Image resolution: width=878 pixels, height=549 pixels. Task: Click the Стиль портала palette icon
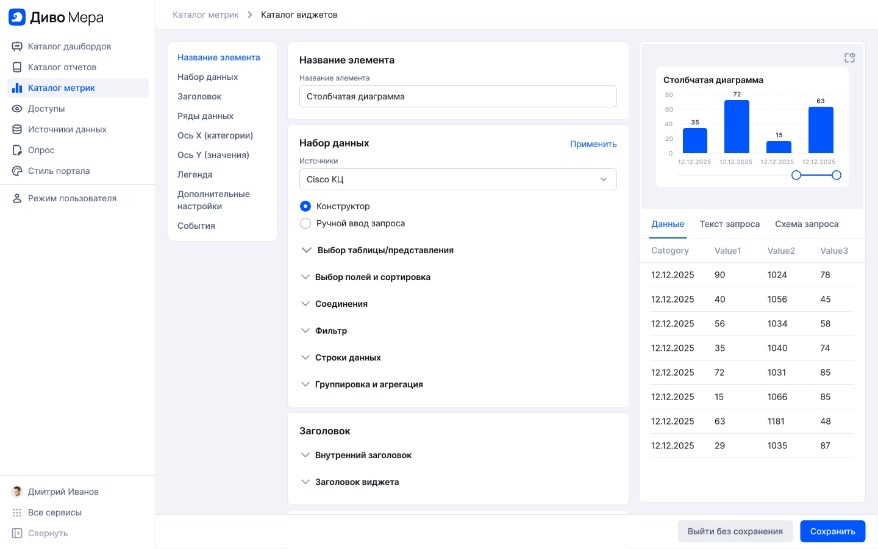(x=17, y=171)
